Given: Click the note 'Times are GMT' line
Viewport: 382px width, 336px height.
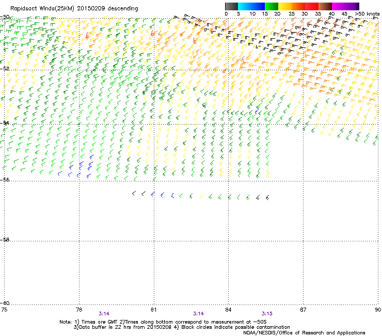Looking at the screenshot, I should (x=163, y=322).
